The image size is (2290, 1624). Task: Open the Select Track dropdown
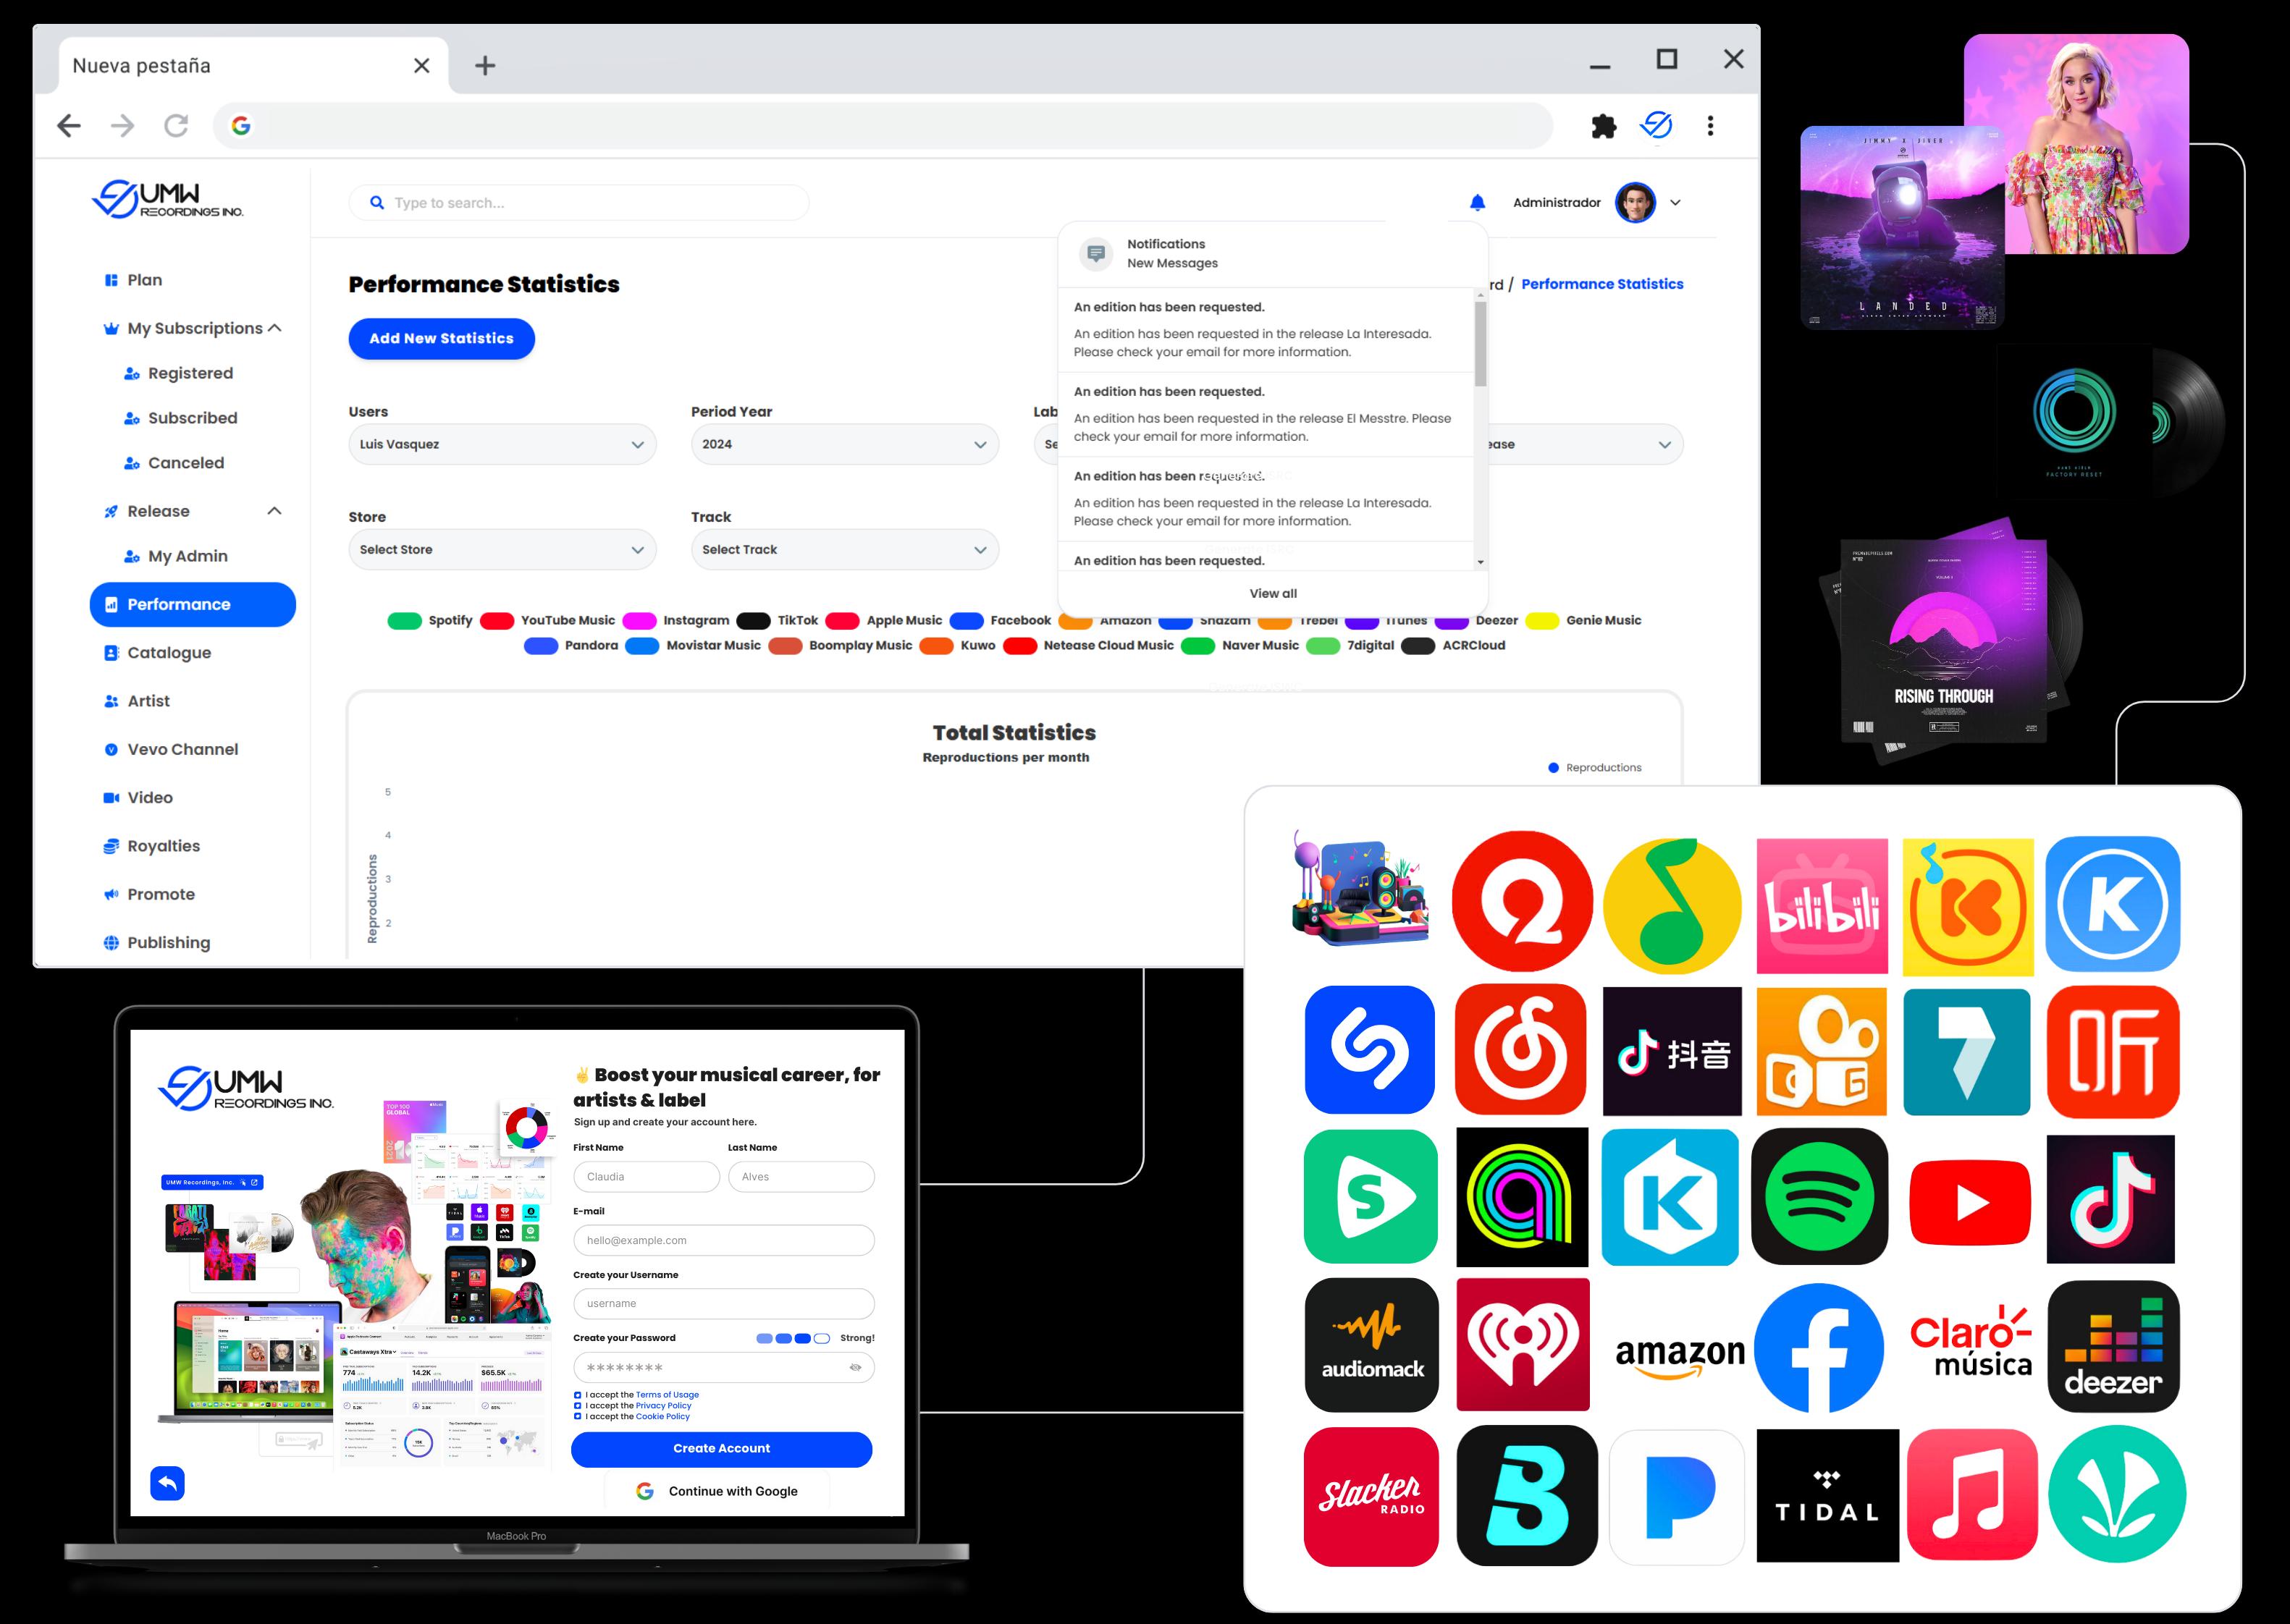[844, 549]
